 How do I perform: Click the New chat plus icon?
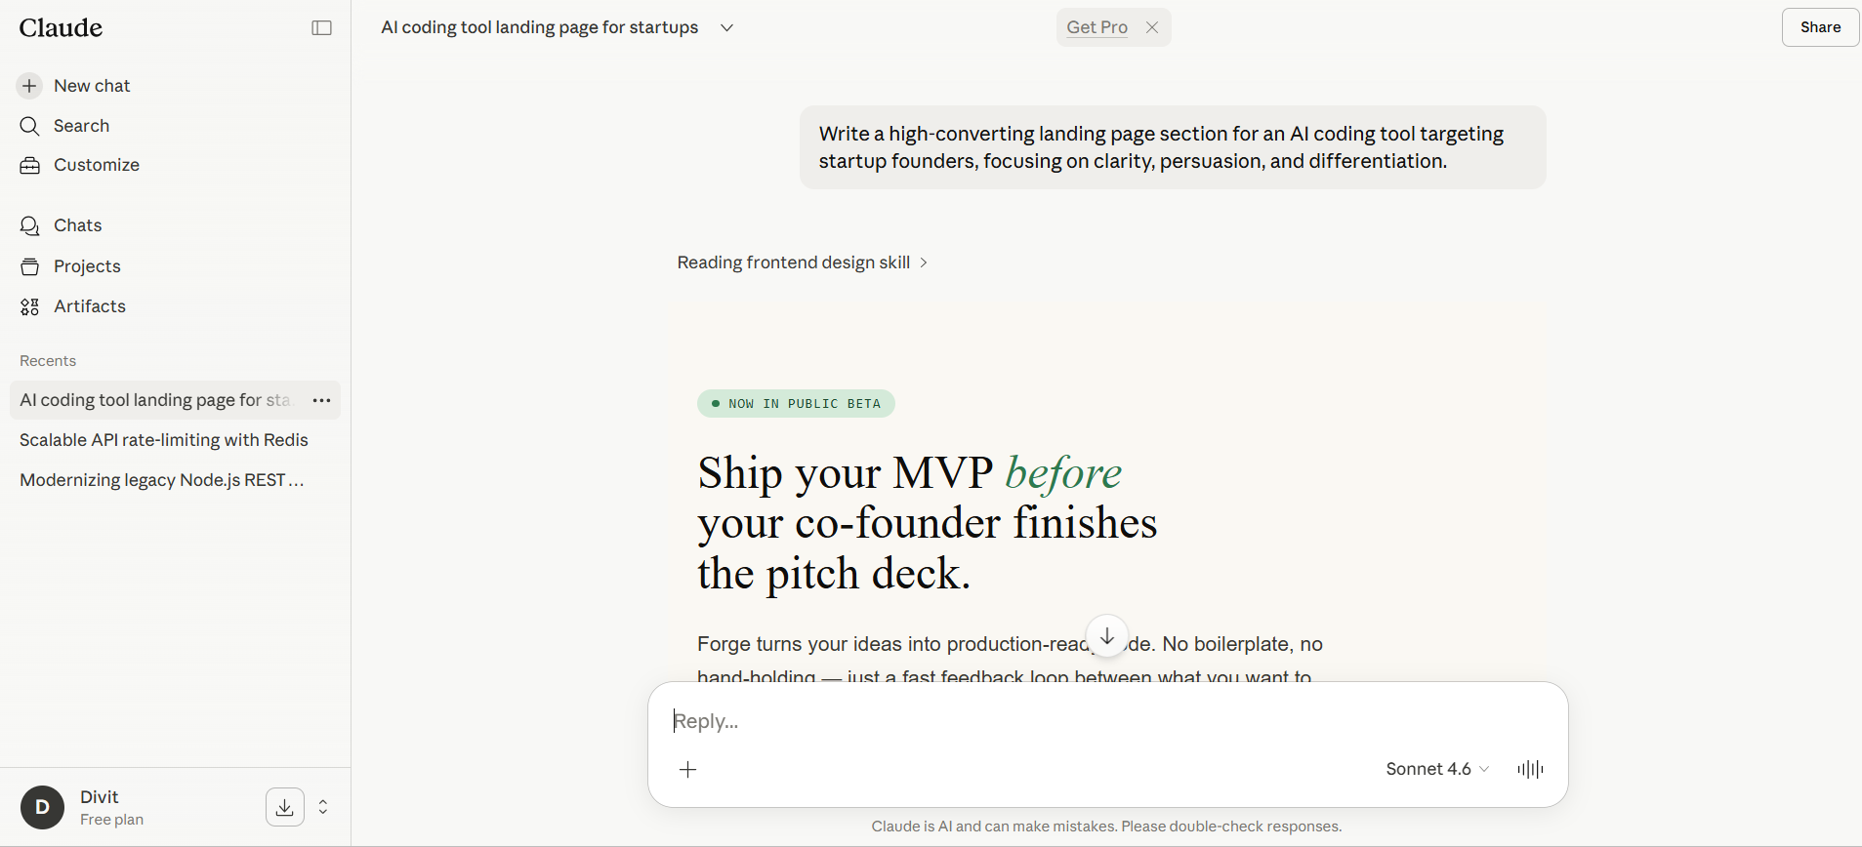point(30,86)
